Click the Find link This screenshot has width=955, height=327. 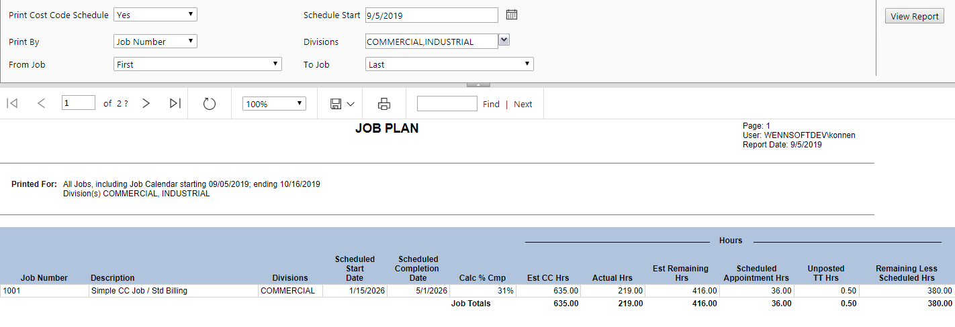pyautogui.click(x=491, y=104)
